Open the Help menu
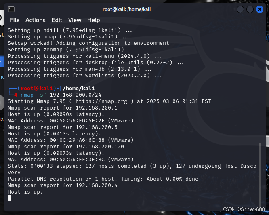 93,20
